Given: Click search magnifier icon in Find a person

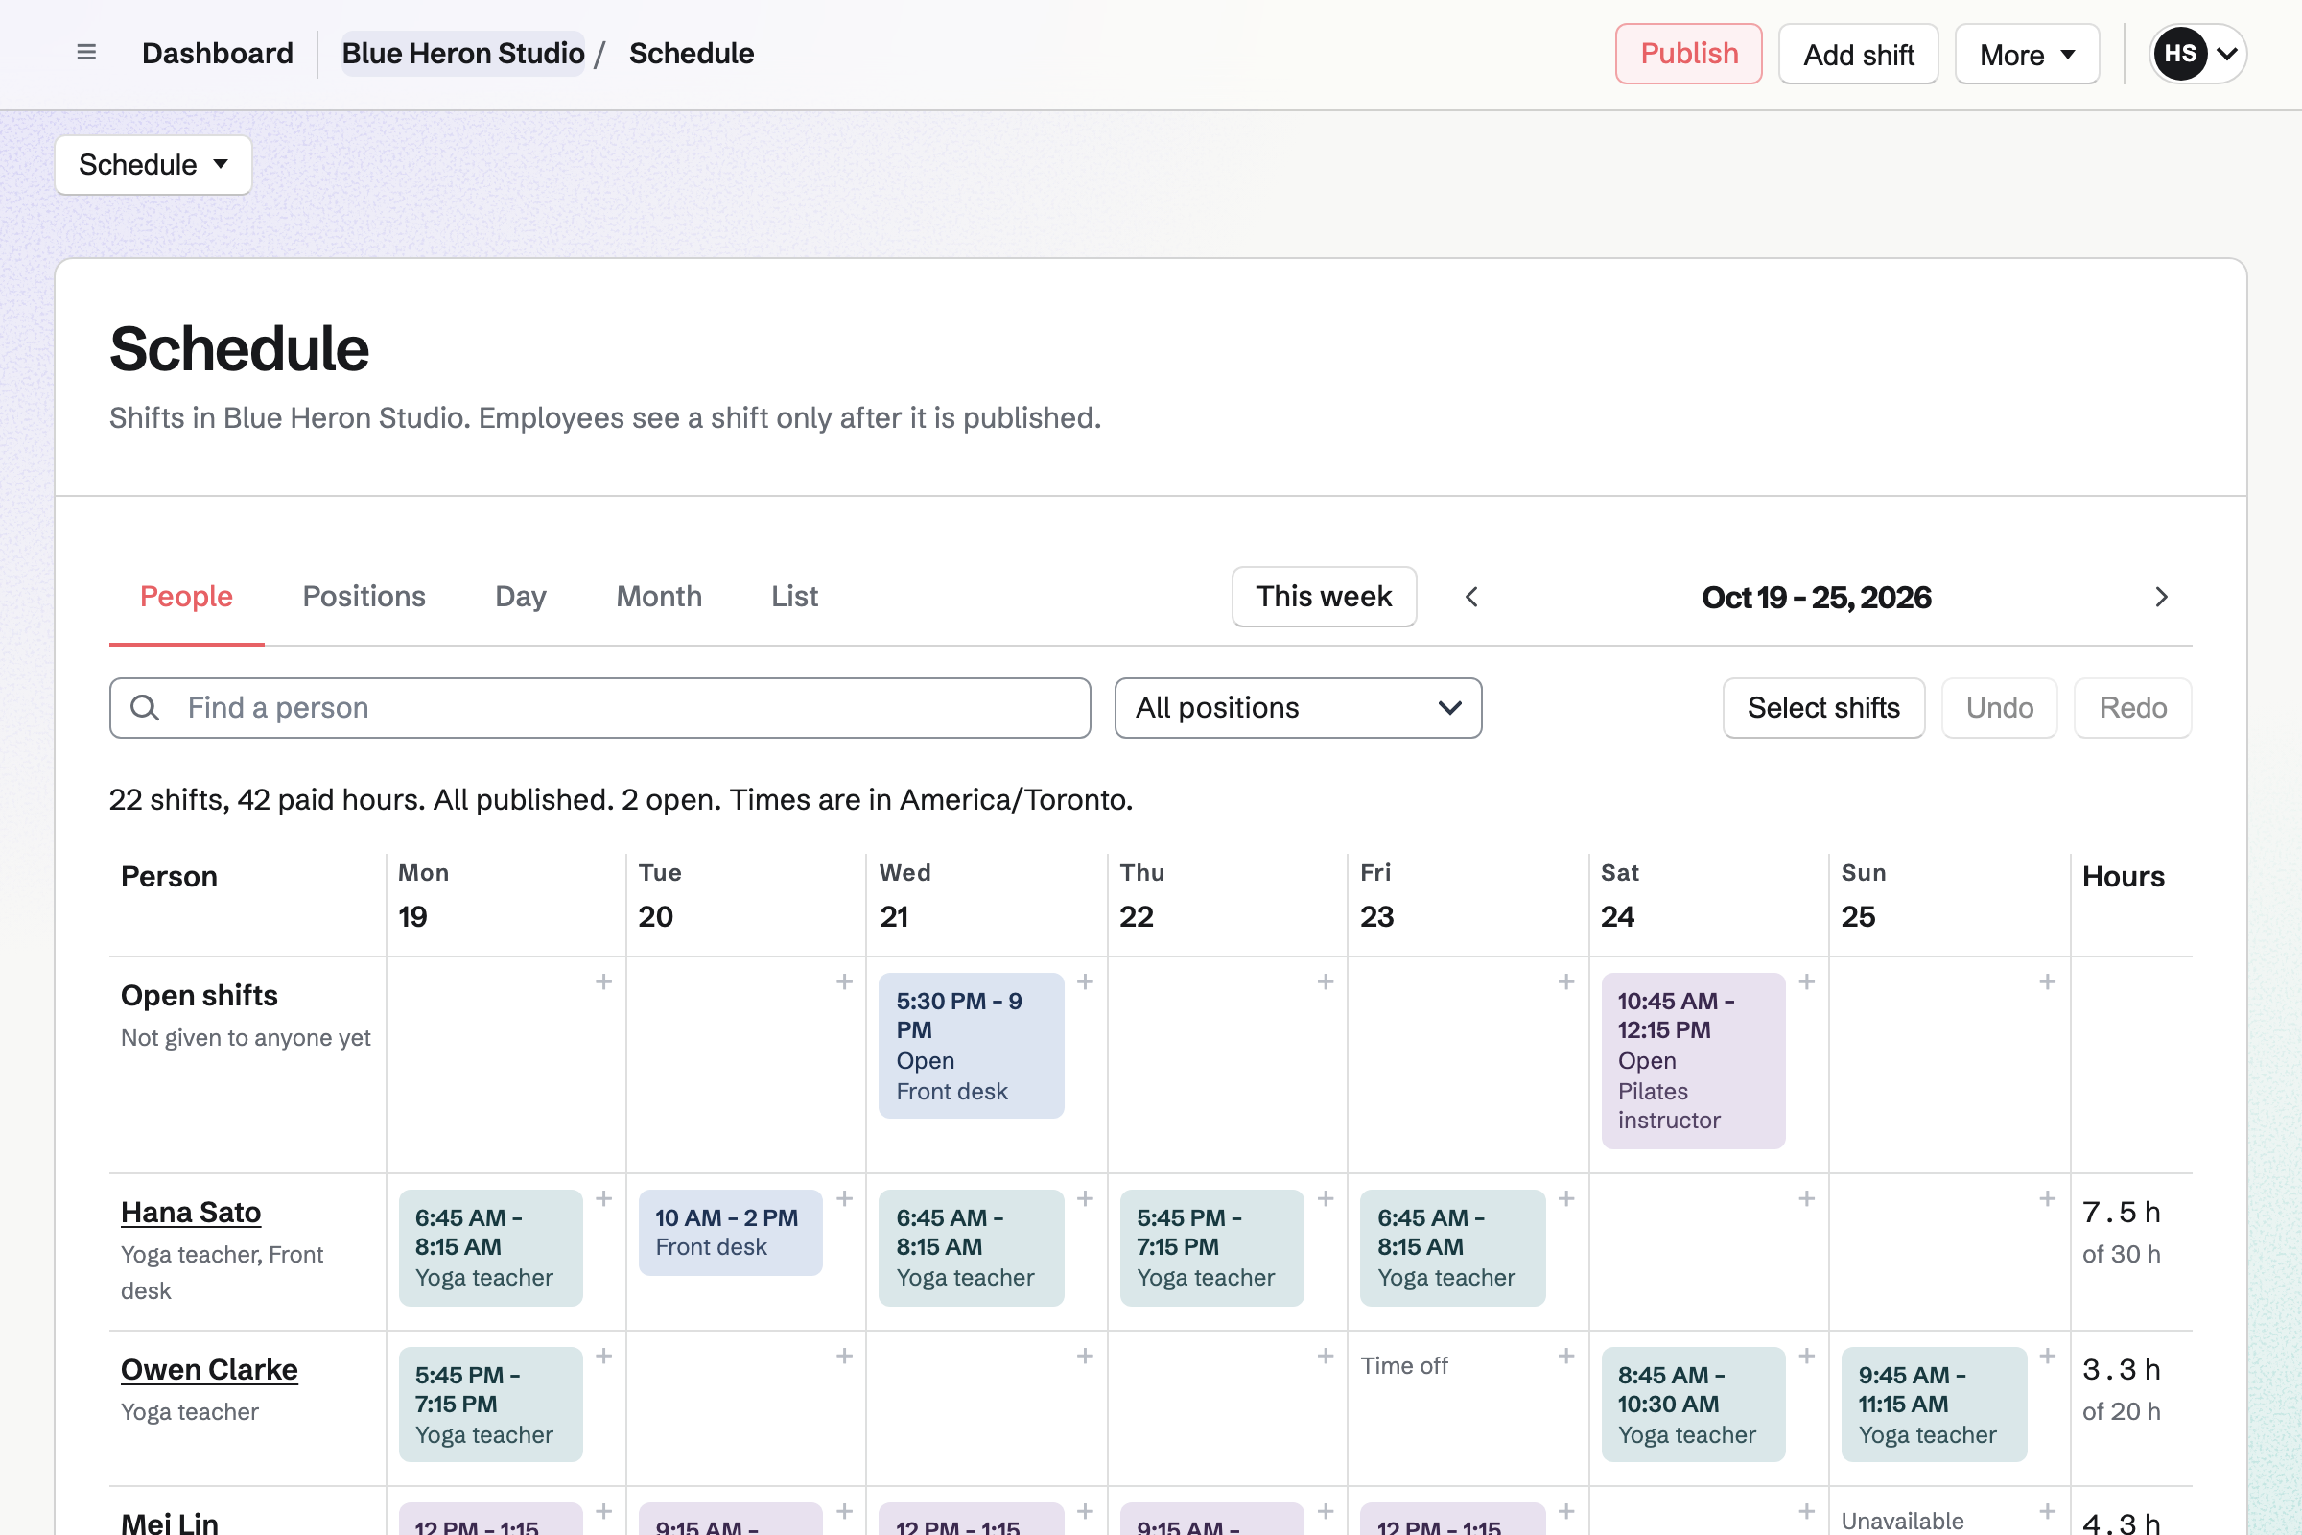Looking at the screenshot, I should click(145, 708).
